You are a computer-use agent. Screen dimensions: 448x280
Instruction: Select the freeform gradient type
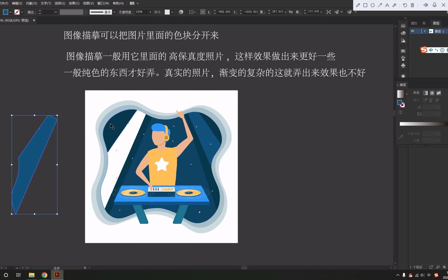pyautogui.click(x=439, y=93)
